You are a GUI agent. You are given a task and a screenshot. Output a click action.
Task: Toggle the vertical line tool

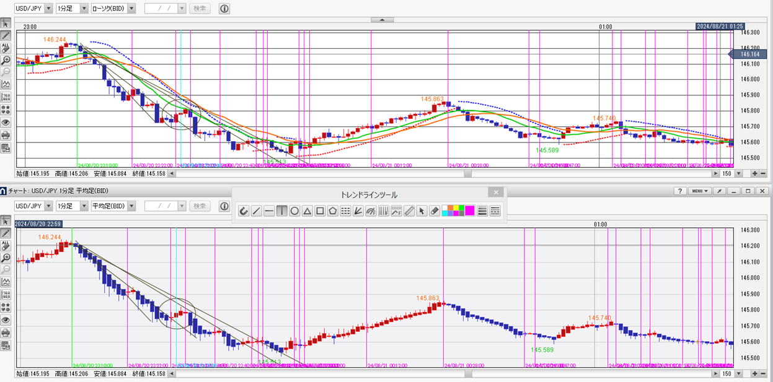(x=282, y=211)
